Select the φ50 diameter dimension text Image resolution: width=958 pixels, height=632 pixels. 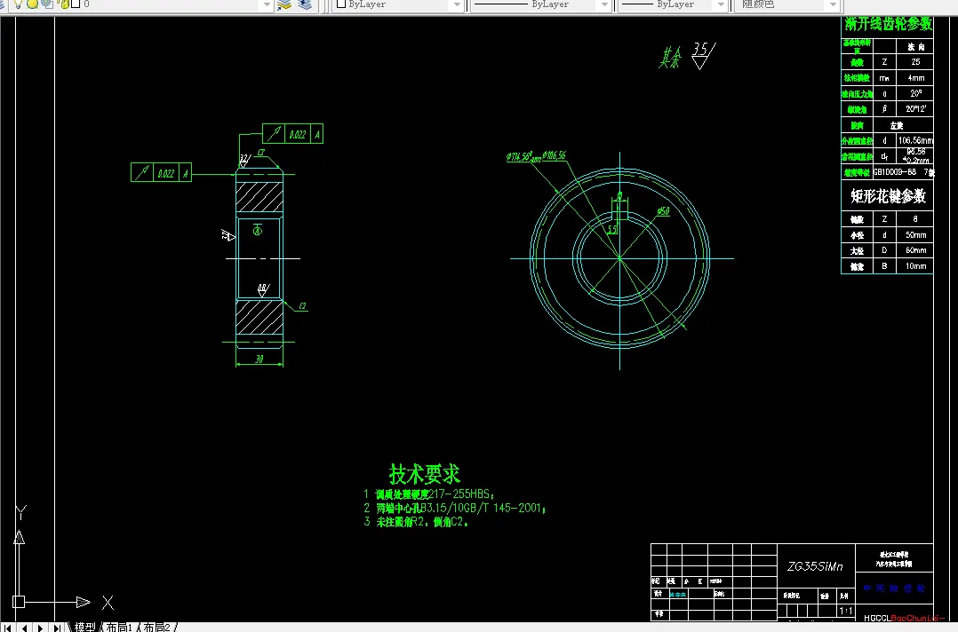coord(664,211)
